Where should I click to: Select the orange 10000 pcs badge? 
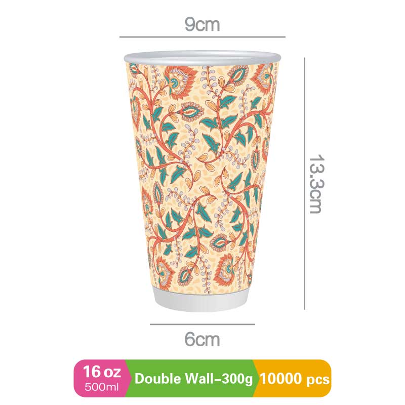coord(293,378)
